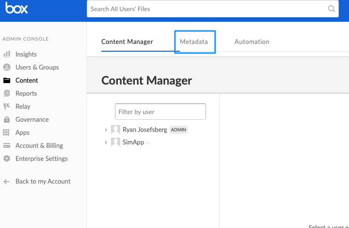
Task: Click the Apps grid icon
Action: (7, 132)
